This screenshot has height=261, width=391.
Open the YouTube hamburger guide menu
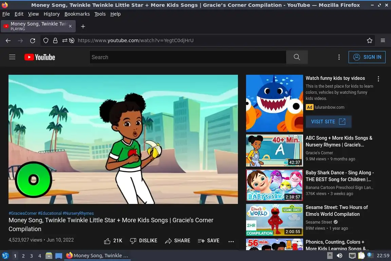12,57
